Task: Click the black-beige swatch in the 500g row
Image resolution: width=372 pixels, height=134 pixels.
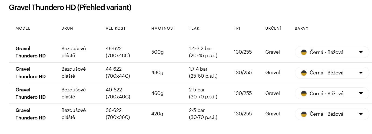Action: click(x=304, y=52)
